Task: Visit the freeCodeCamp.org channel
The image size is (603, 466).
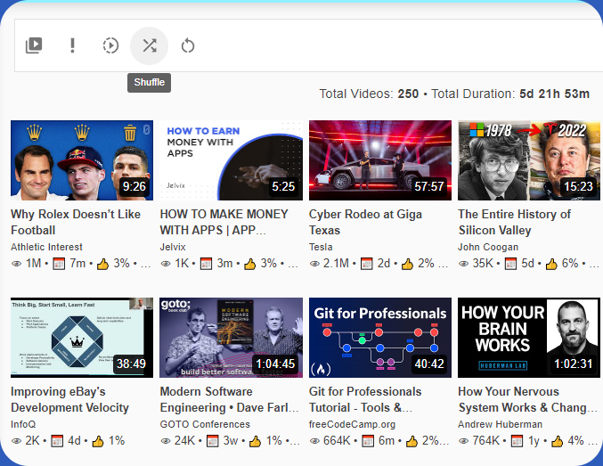Action: [352, 424]
